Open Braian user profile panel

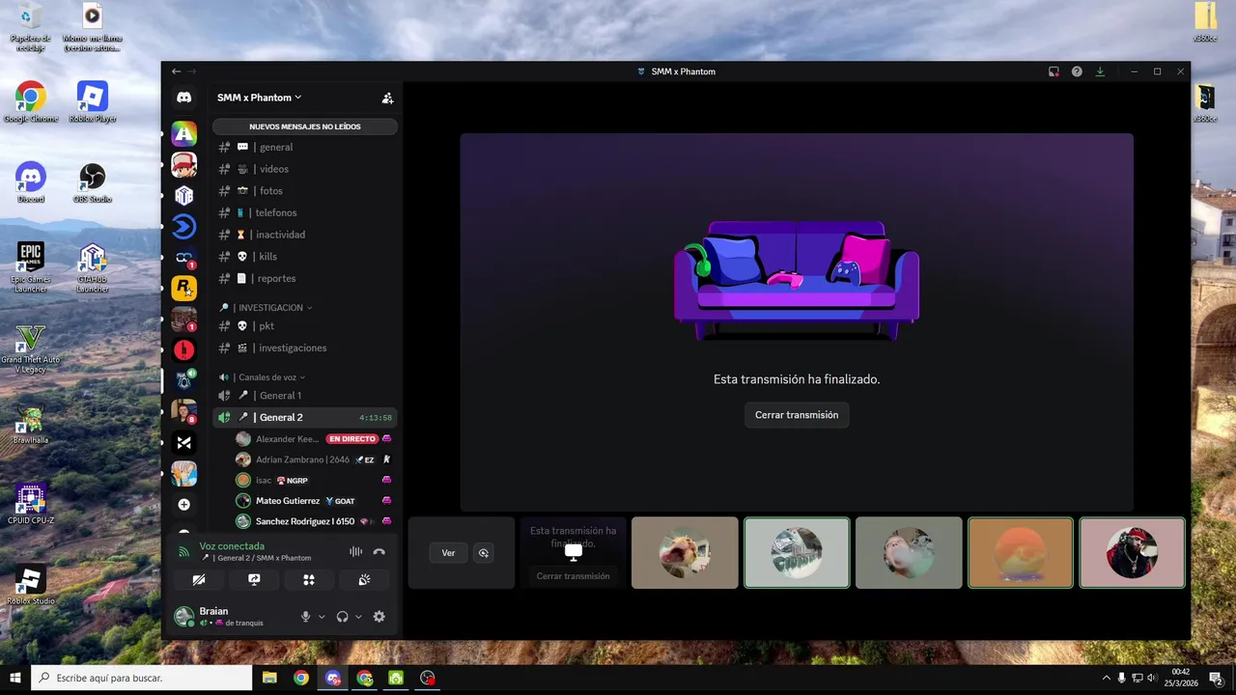point(232,617)
